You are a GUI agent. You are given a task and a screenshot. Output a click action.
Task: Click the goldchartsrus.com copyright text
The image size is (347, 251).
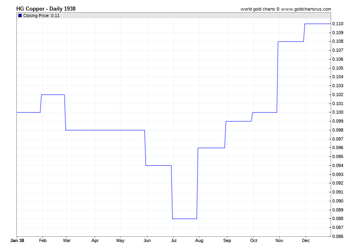point(286,9)
